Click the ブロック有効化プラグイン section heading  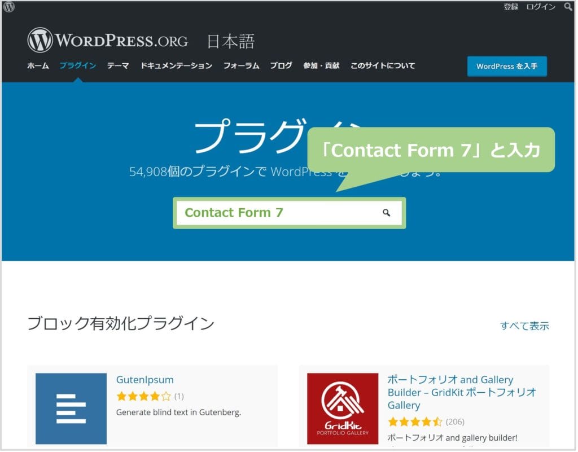[121, 323]
